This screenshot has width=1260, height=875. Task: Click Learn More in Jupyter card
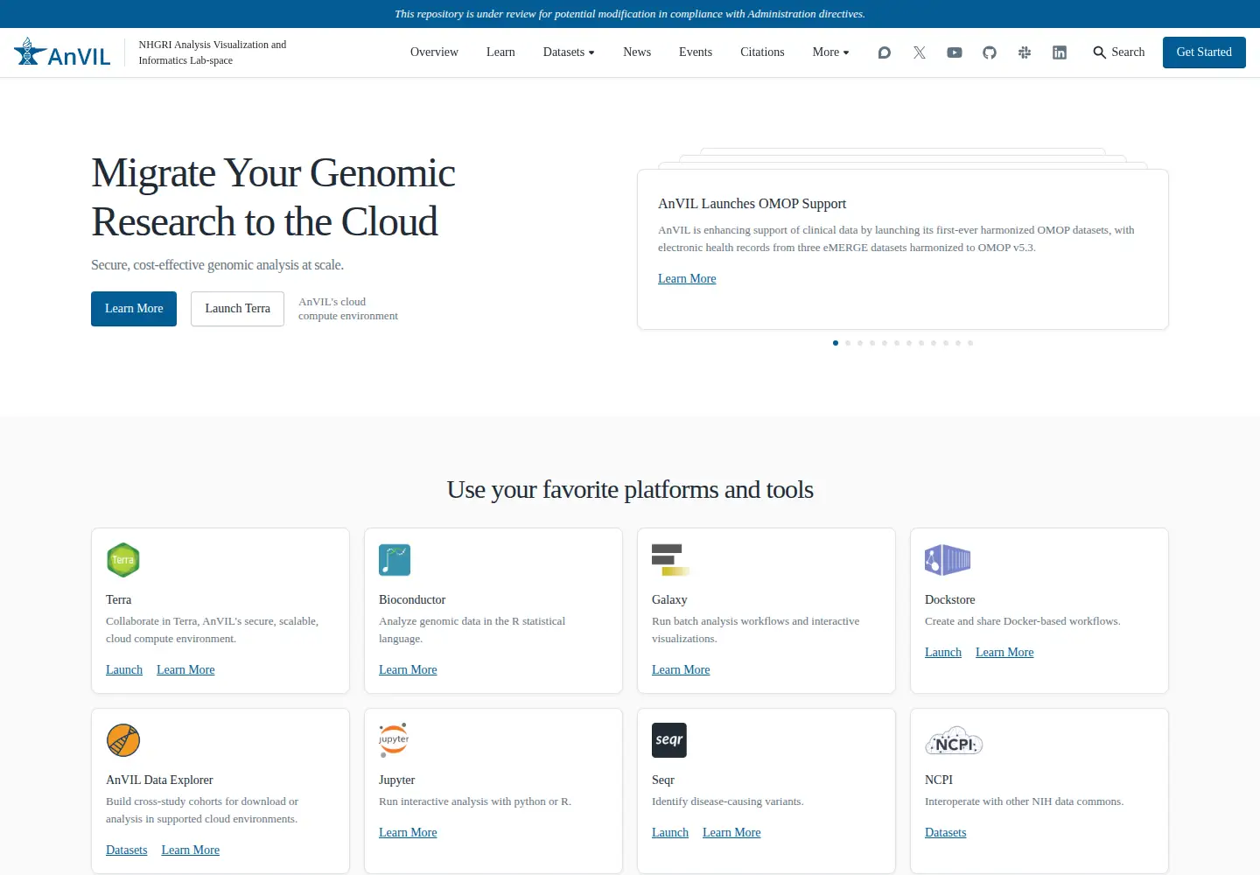(408, 832)
